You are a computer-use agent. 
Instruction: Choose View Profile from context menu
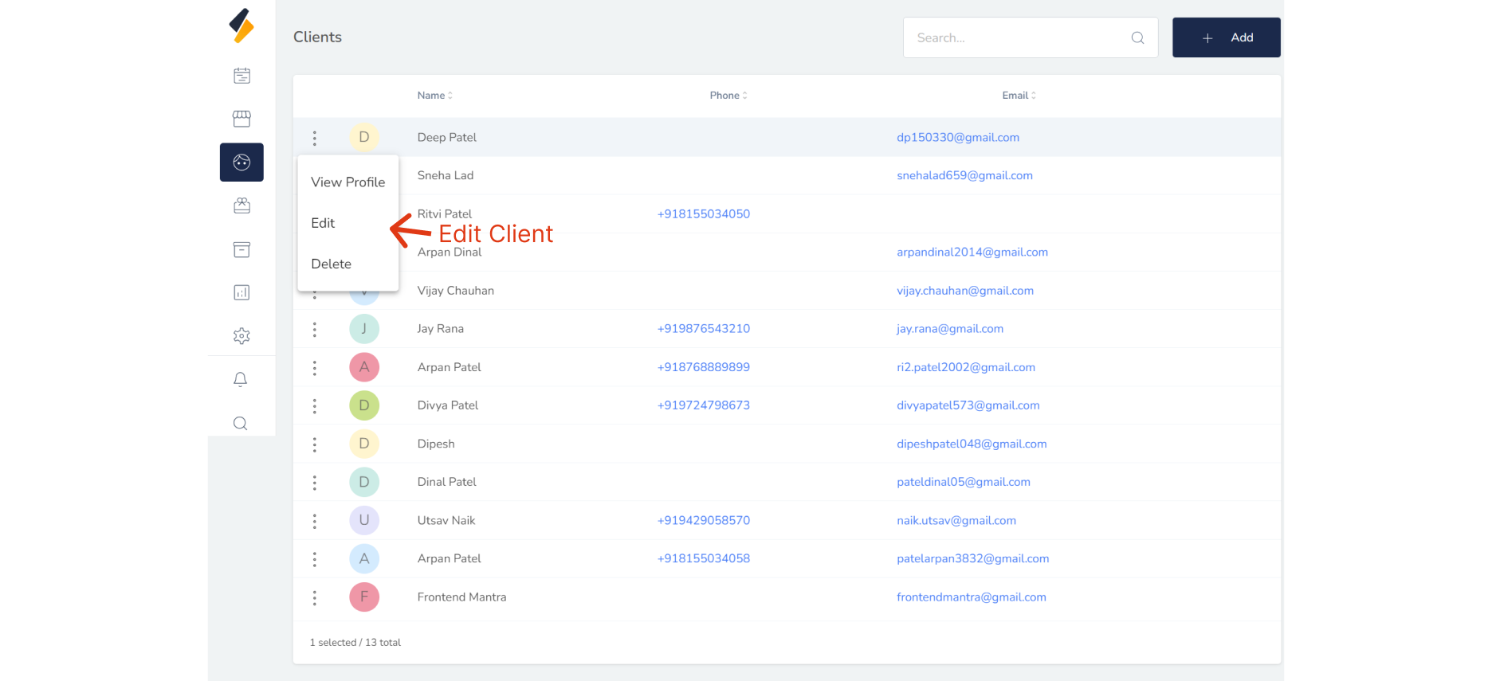tap(348, 182)
